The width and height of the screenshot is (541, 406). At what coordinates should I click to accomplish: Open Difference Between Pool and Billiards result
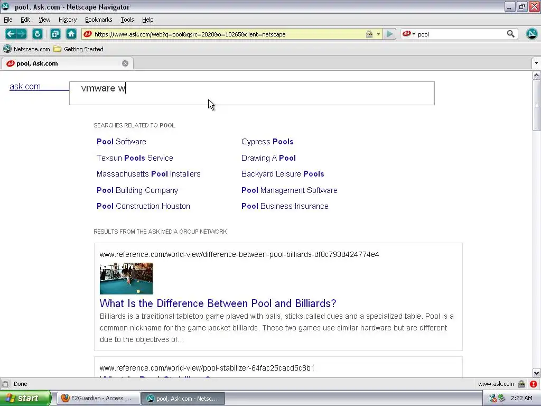click(x=218, y=303)
